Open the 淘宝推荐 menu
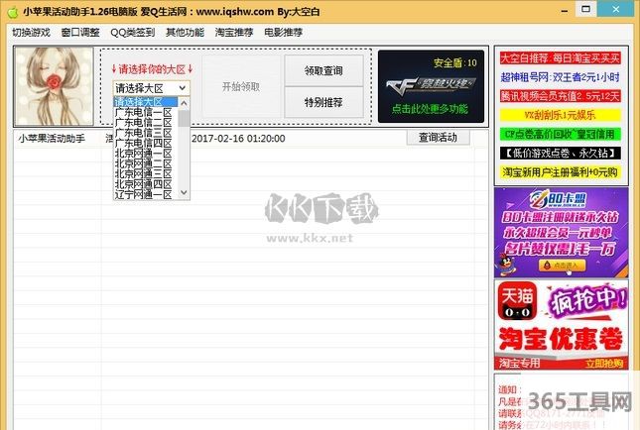640x430 pixels. [234, 32]
